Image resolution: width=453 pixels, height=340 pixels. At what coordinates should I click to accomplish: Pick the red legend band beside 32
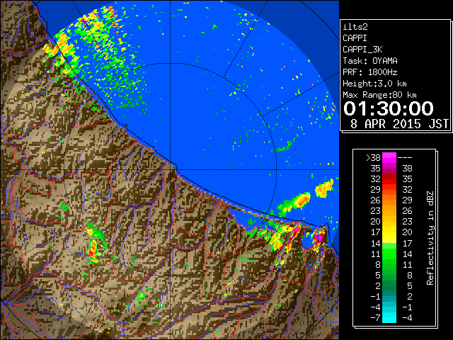389,179
